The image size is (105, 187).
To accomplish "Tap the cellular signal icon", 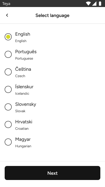I will pyautogui.click(x=94, y=4).
